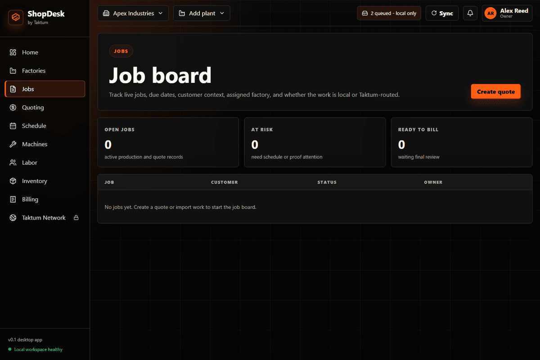The width and height of the screenshot is (540, 360).
Task: Click the 'Job board' heading
Action: click(160, 75)
